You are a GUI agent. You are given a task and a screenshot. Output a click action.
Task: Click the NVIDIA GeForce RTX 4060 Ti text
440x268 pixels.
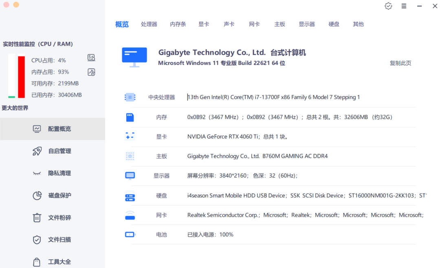pos(238,137)
